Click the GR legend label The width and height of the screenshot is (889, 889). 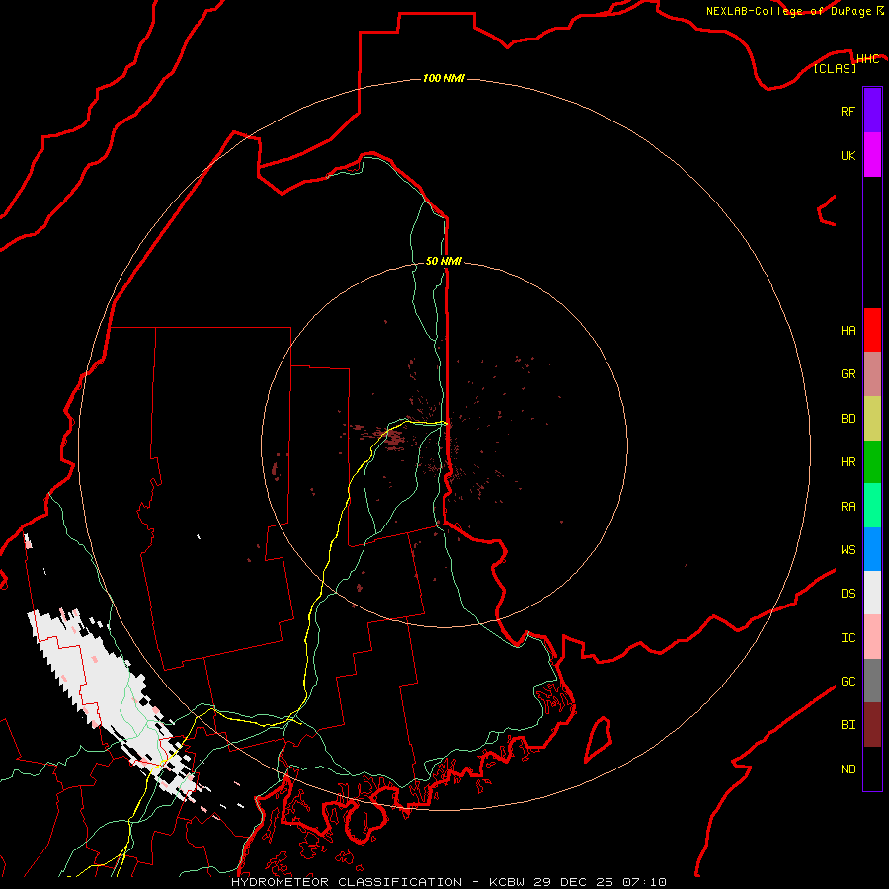point(848,374)
